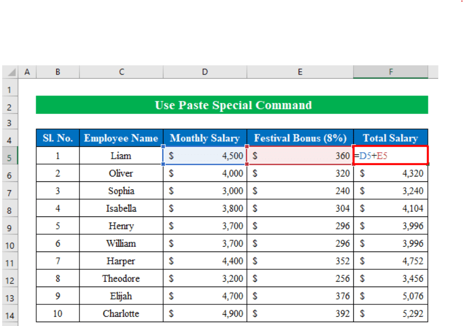Select the Monthly Salary heading cell
The height and width of the screenshot is (326, 463).
point(204,138)
